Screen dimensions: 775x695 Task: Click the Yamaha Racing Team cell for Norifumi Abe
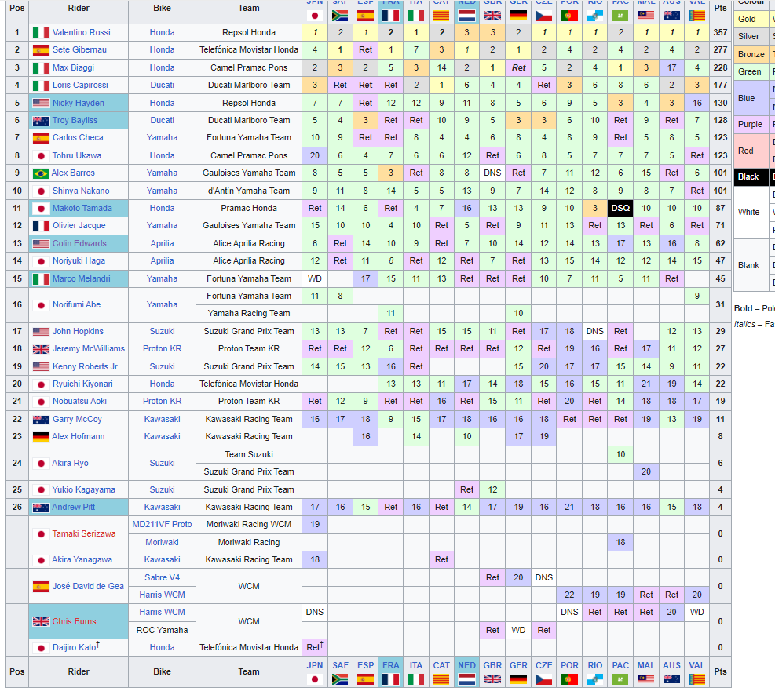coord(249,314)
